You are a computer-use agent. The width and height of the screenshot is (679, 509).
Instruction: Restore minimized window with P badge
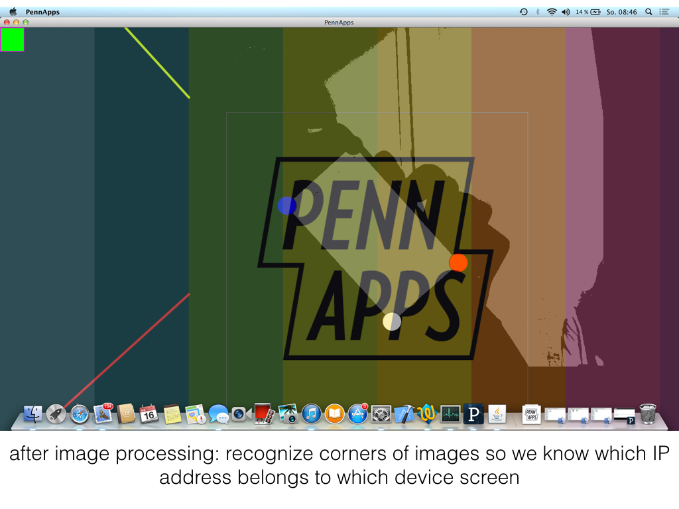625,416
